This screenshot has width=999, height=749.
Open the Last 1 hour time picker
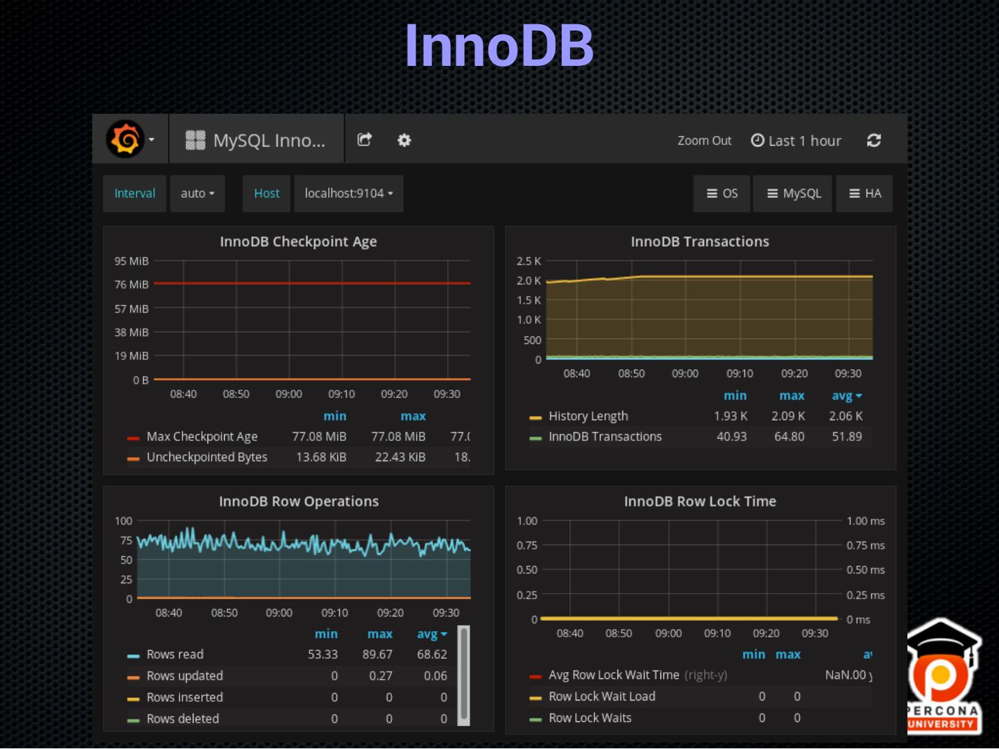796,141
